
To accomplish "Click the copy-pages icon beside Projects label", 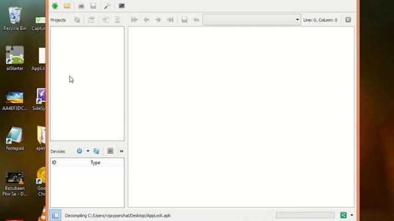I will coord(77,20).
